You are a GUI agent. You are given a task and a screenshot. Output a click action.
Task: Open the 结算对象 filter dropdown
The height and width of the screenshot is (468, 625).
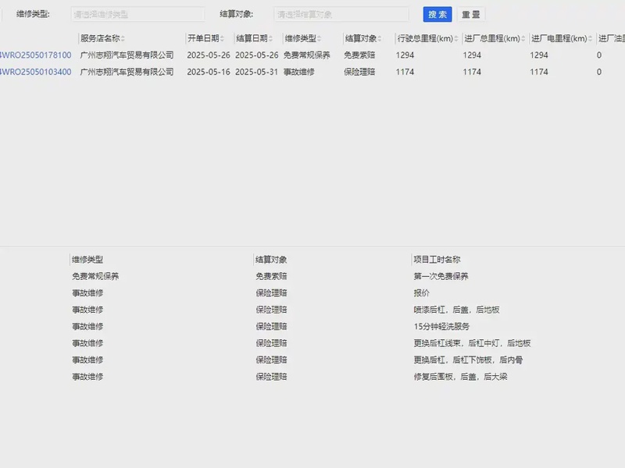(x=341, y=14)
